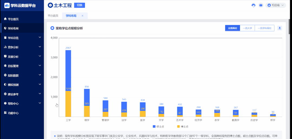Click the 土木工程 hexagon discipline icon
The width and height of the screenshot is (292, 139).
(x=50, y=5)
